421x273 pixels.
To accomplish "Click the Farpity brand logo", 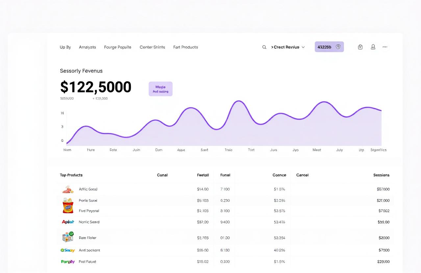I will (68, 262).
